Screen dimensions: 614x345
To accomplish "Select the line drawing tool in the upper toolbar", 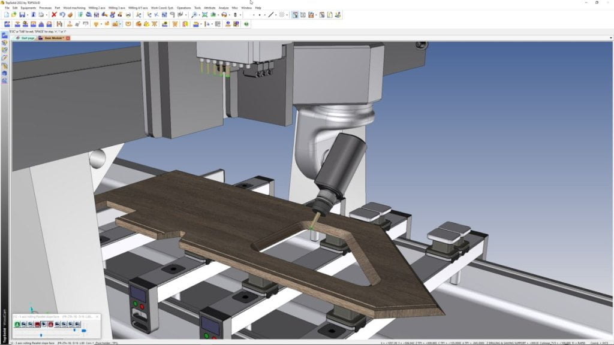I will pos(270,17).
